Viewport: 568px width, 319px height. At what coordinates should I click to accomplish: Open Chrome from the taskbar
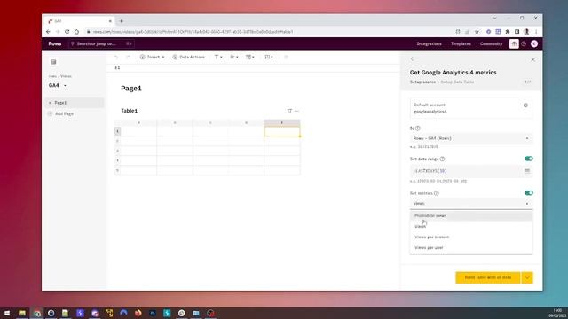(x=36, y=313)
